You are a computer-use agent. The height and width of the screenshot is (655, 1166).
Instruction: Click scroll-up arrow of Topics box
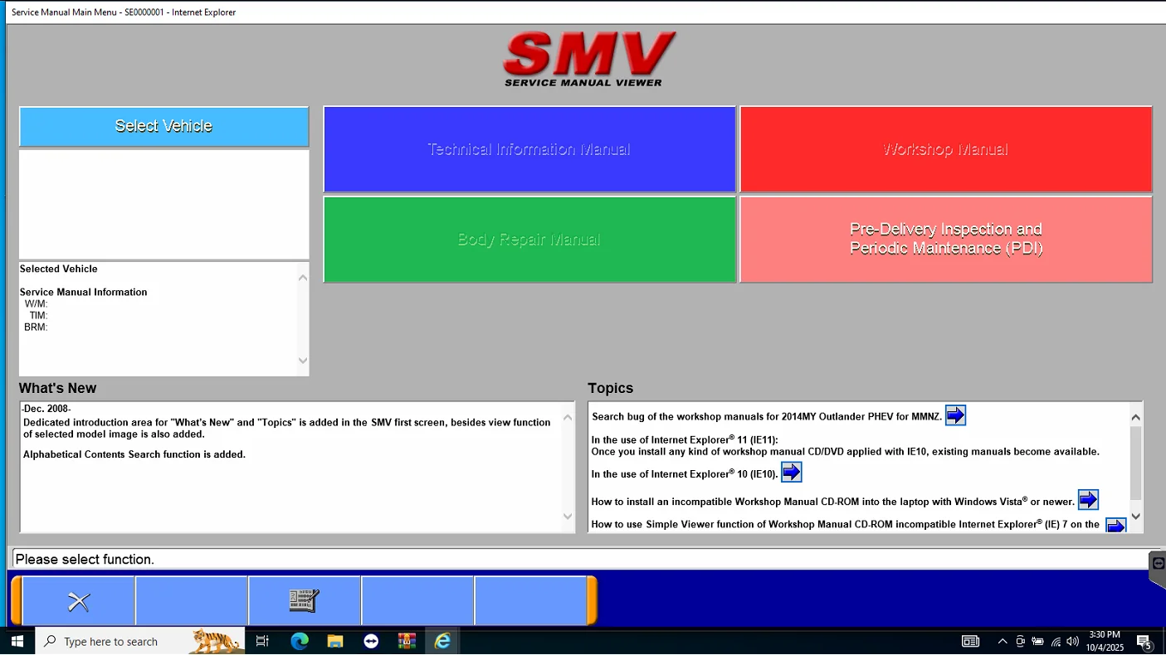point(1136,418)
